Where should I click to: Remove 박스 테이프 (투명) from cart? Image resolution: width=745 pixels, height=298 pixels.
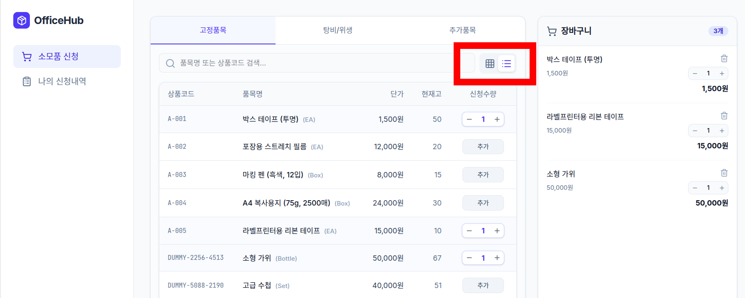point(724,58)
